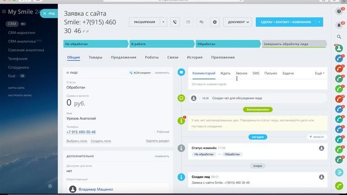347x195 pixels.
Task: Open Сотрудники in the sidebar
Action: click(x=18, y=67)
